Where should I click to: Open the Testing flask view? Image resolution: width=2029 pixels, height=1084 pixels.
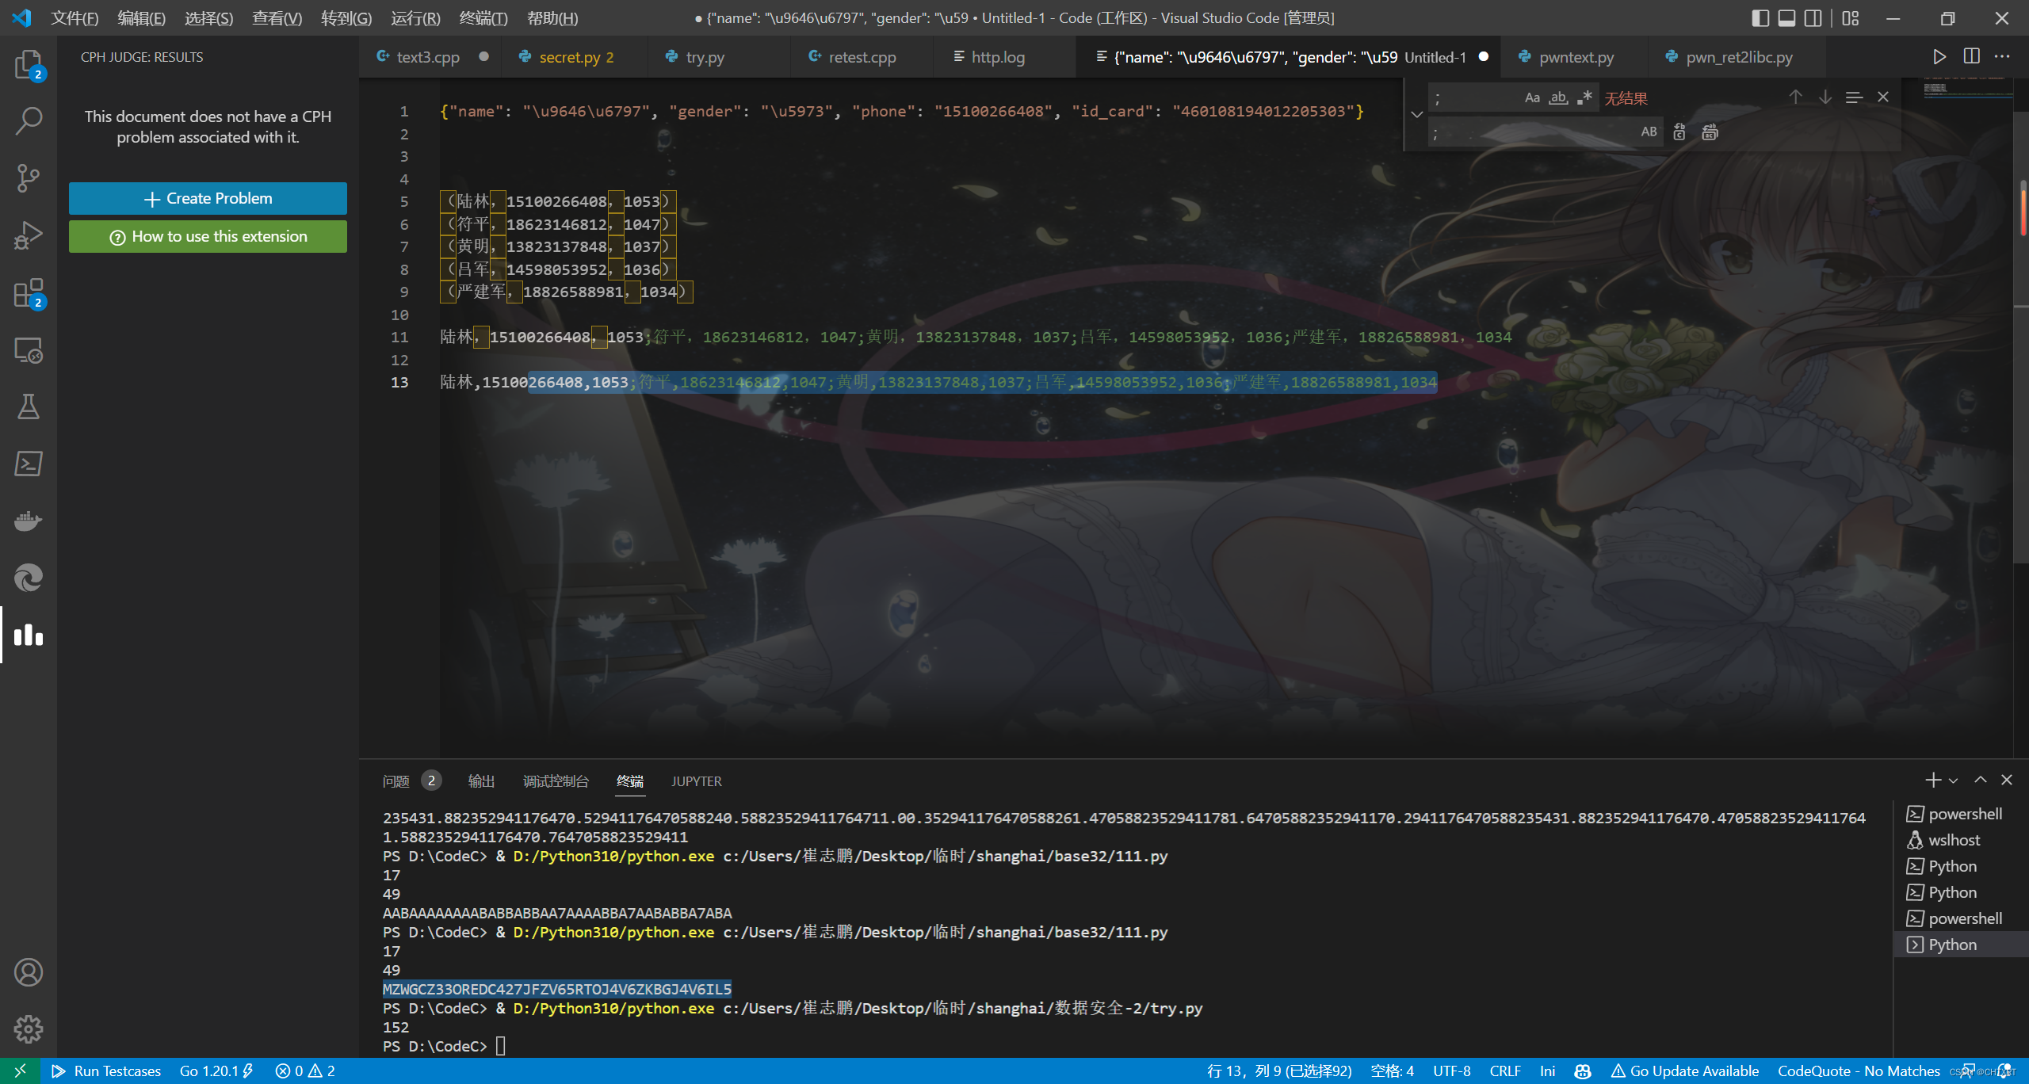[29, 406]
